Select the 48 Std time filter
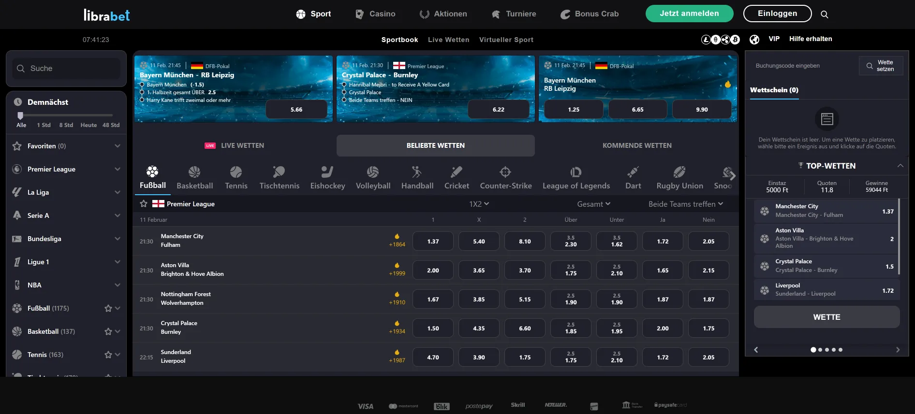Image resolution: width=915 pixels, height=414 pixels. point(111,125)
